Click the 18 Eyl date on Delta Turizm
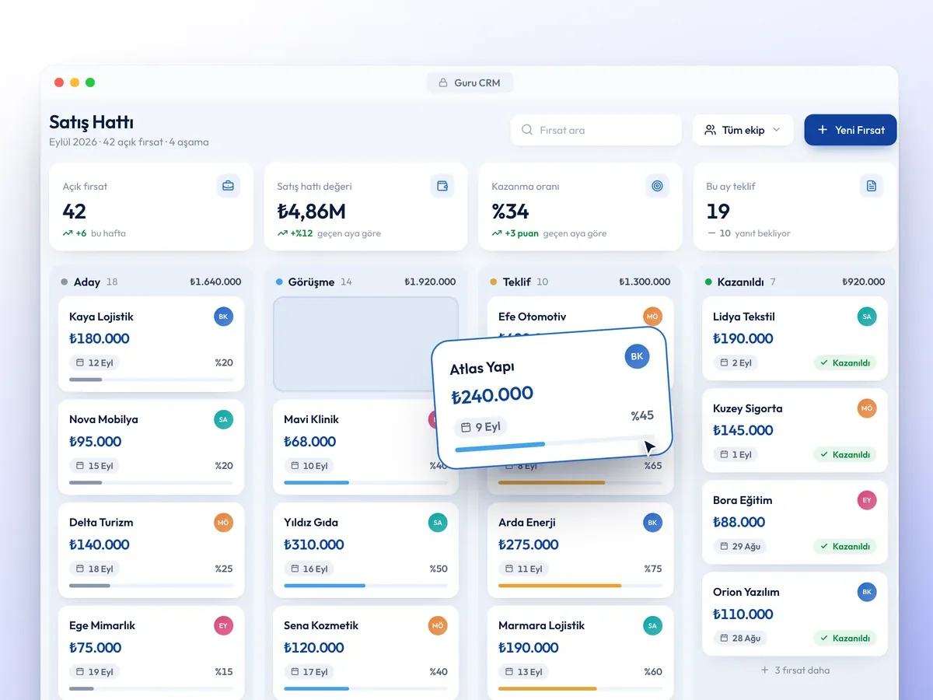The image size is (933, 700). 93,569
